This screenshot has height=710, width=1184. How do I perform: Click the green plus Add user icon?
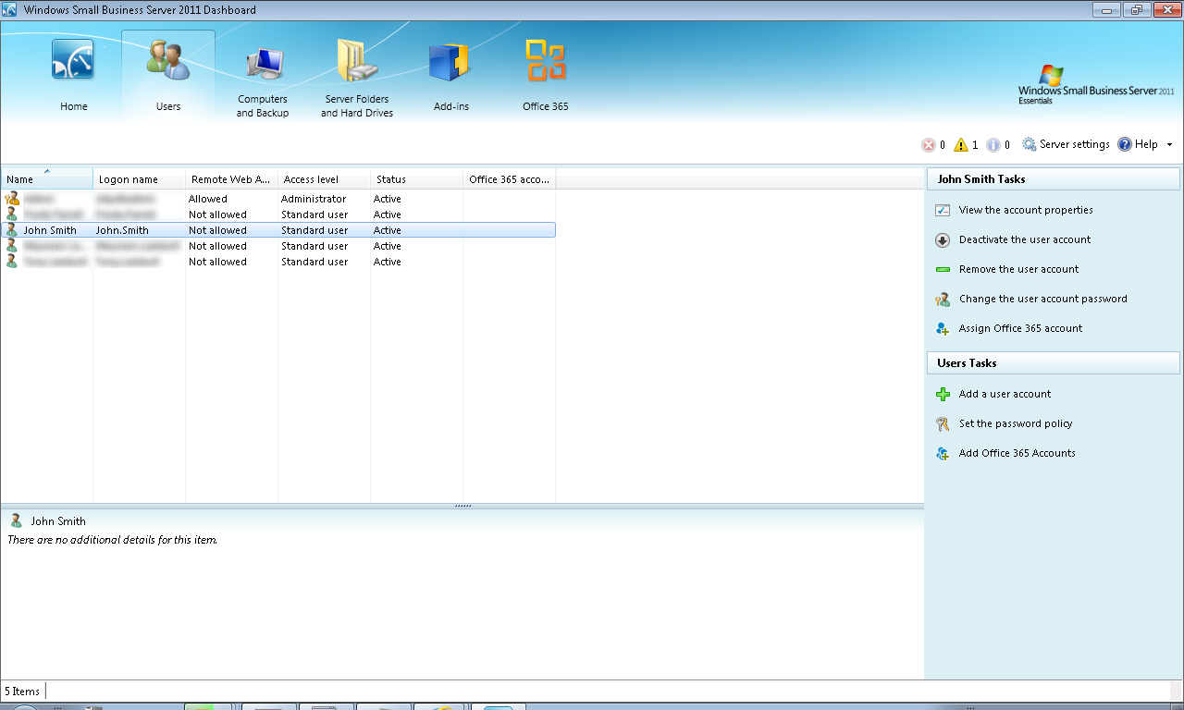pos(943,395)
